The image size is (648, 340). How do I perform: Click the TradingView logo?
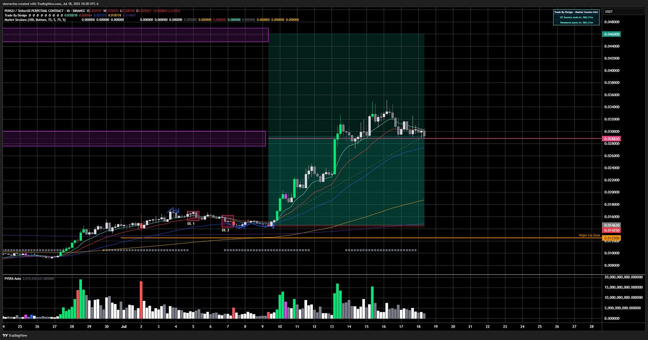tap(15, 336)
